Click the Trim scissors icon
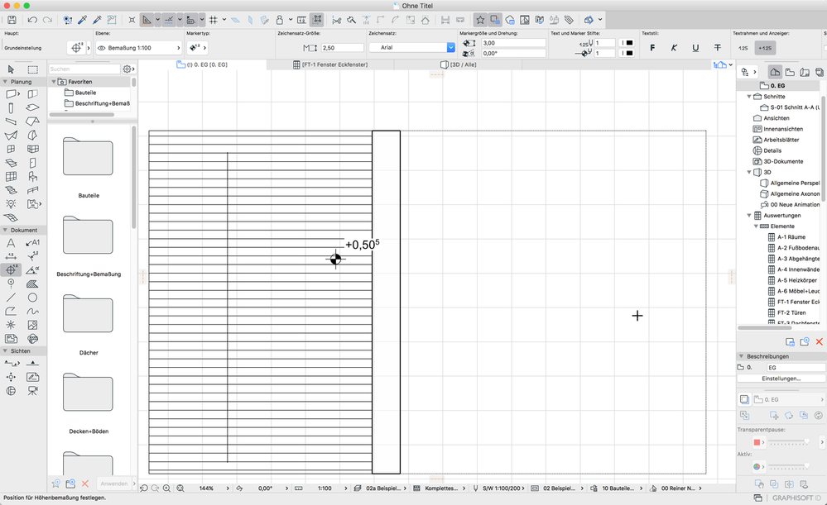827x505 pixels. coord(336,20)
